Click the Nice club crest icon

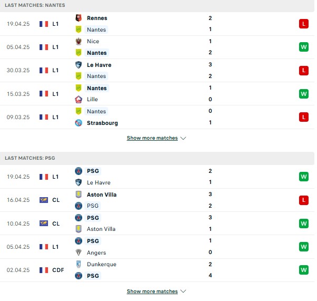(79, 41)
